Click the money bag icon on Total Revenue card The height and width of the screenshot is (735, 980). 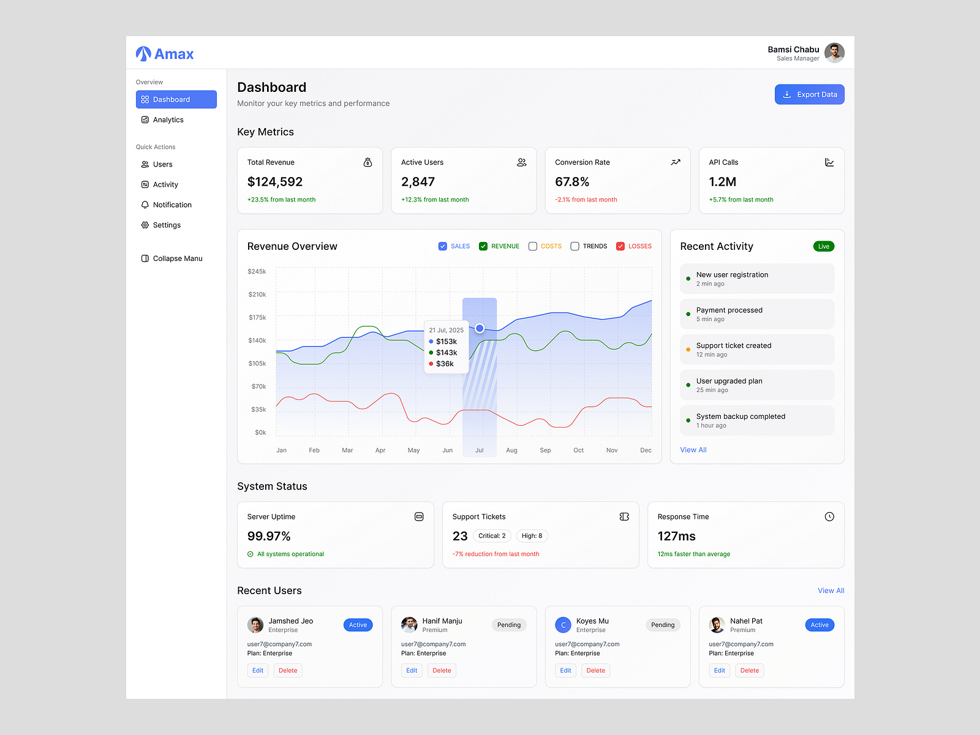[367, 162]
